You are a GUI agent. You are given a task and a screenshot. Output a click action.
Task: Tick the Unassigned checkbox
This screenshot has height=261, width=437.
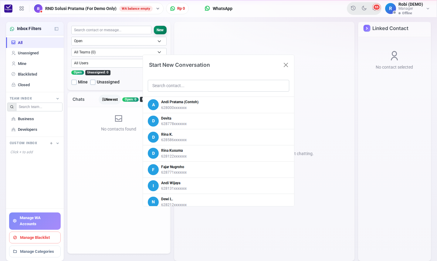click(93, 82)
